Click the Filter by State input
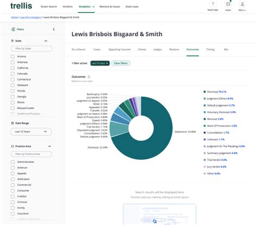Viewport: 257px width, 225px height. click(x=31, y=49)
